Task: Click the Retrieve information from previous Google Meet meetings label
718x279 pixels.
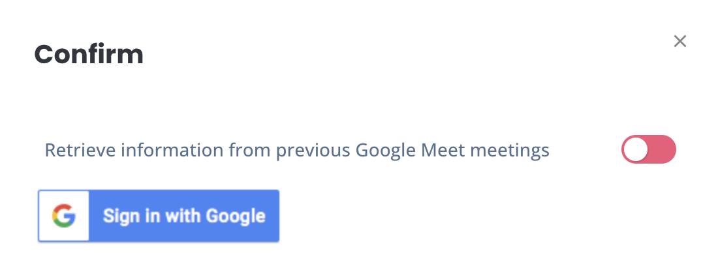Action: 297,151
